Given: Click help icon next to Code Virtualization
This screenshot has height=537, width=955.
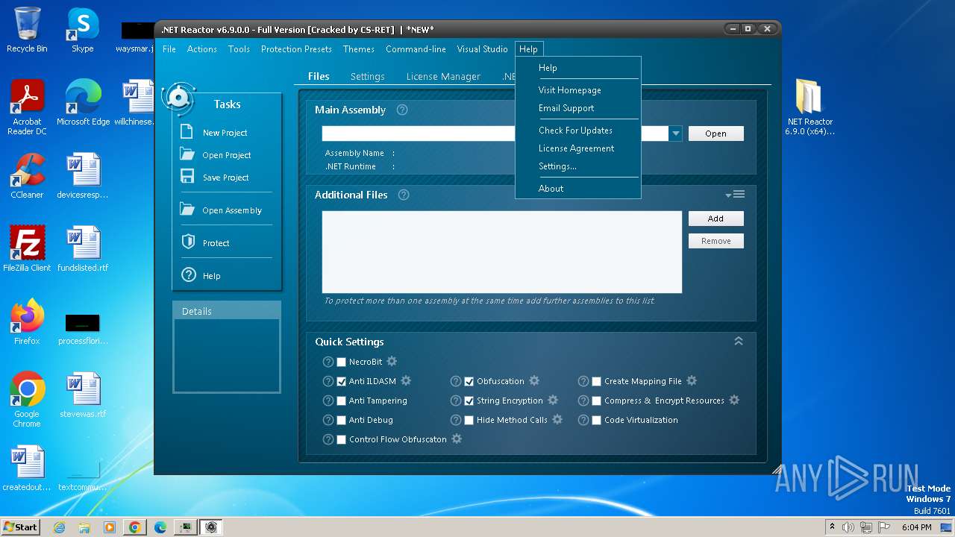Looking at the screenshot, I should pos(583,420).
